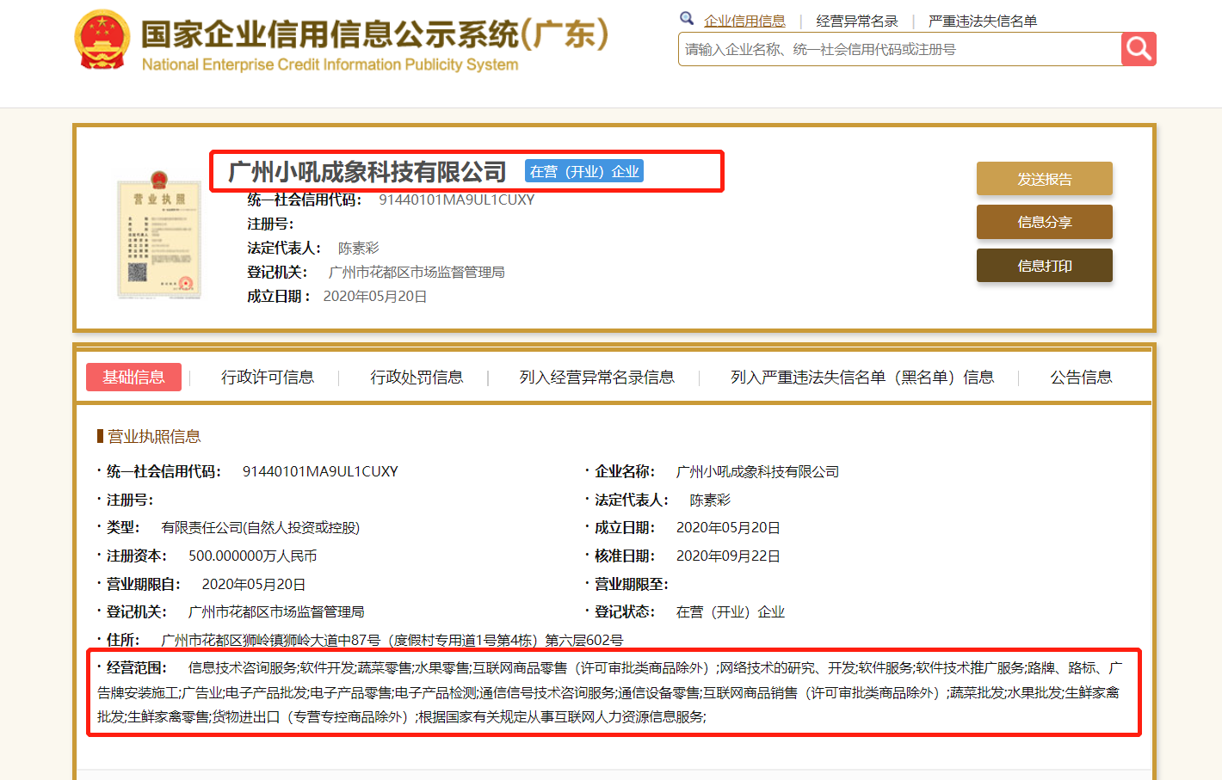Viewport: 1222px width, 780px height.
Task: Click the 信息打印 button
Action: 1044,266
